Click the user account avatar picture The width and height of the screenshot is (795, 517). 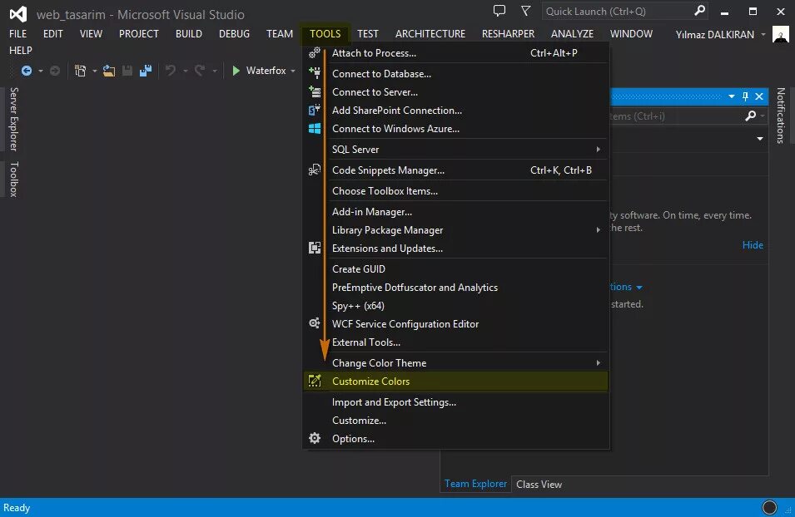coord(780,34)
